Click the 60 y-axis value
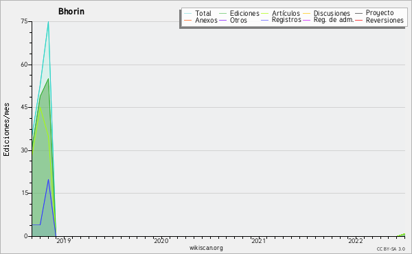 click(25, 65)
